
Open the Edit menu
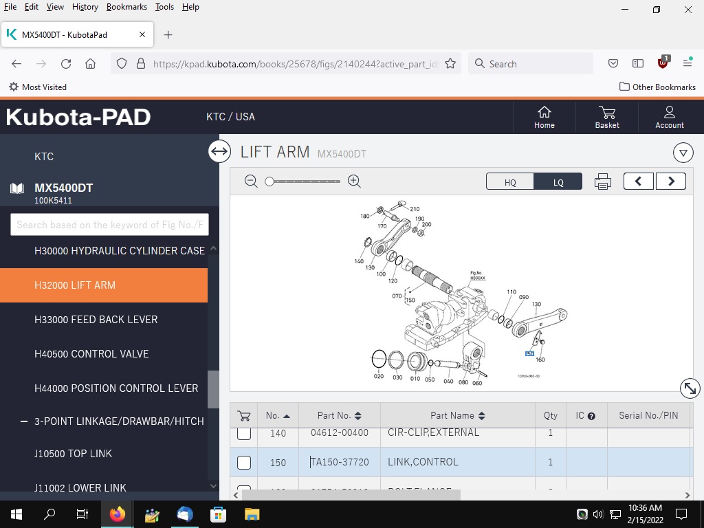click(x=32, y=7)
